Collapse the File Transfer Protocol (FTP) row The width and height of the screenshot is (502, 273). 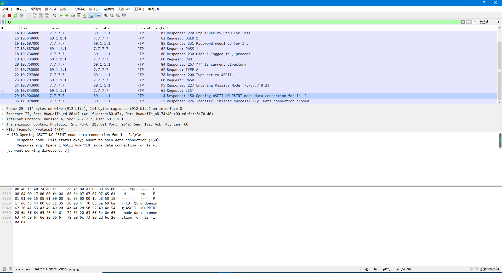tap(3, 129)
